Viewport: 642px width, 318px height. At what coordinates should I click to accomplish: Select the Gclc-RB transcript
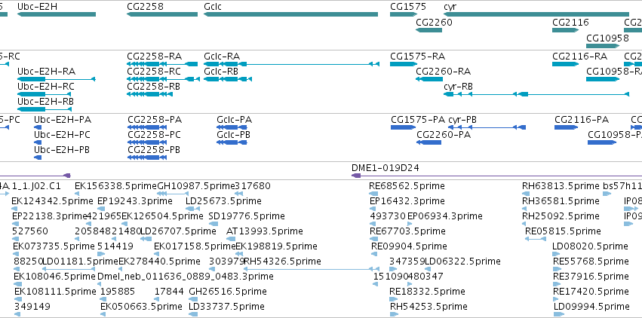click(228, 79)
